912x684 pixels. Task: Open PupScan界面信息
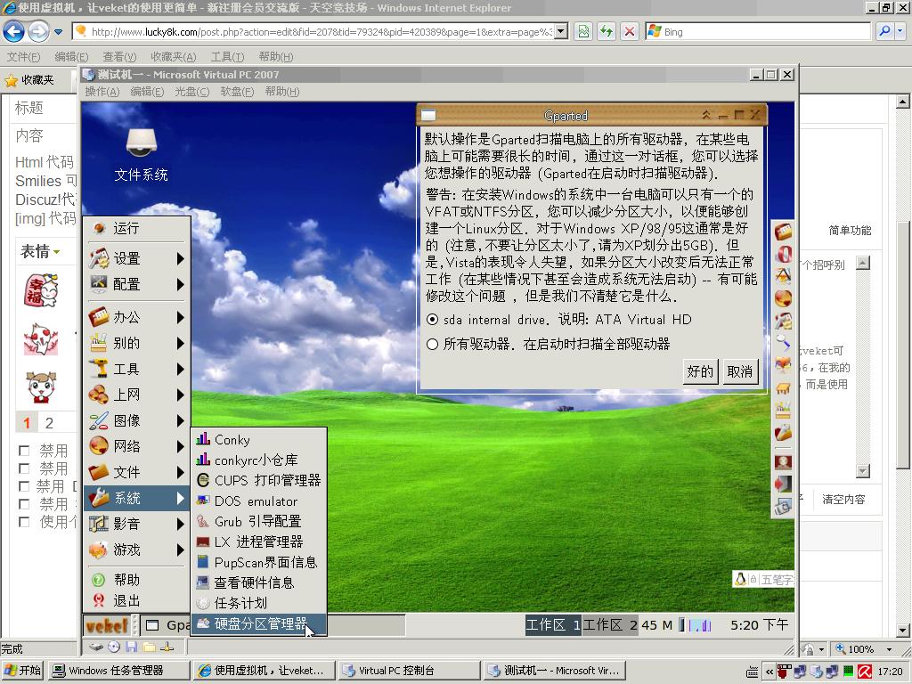[x=259, y=562]
